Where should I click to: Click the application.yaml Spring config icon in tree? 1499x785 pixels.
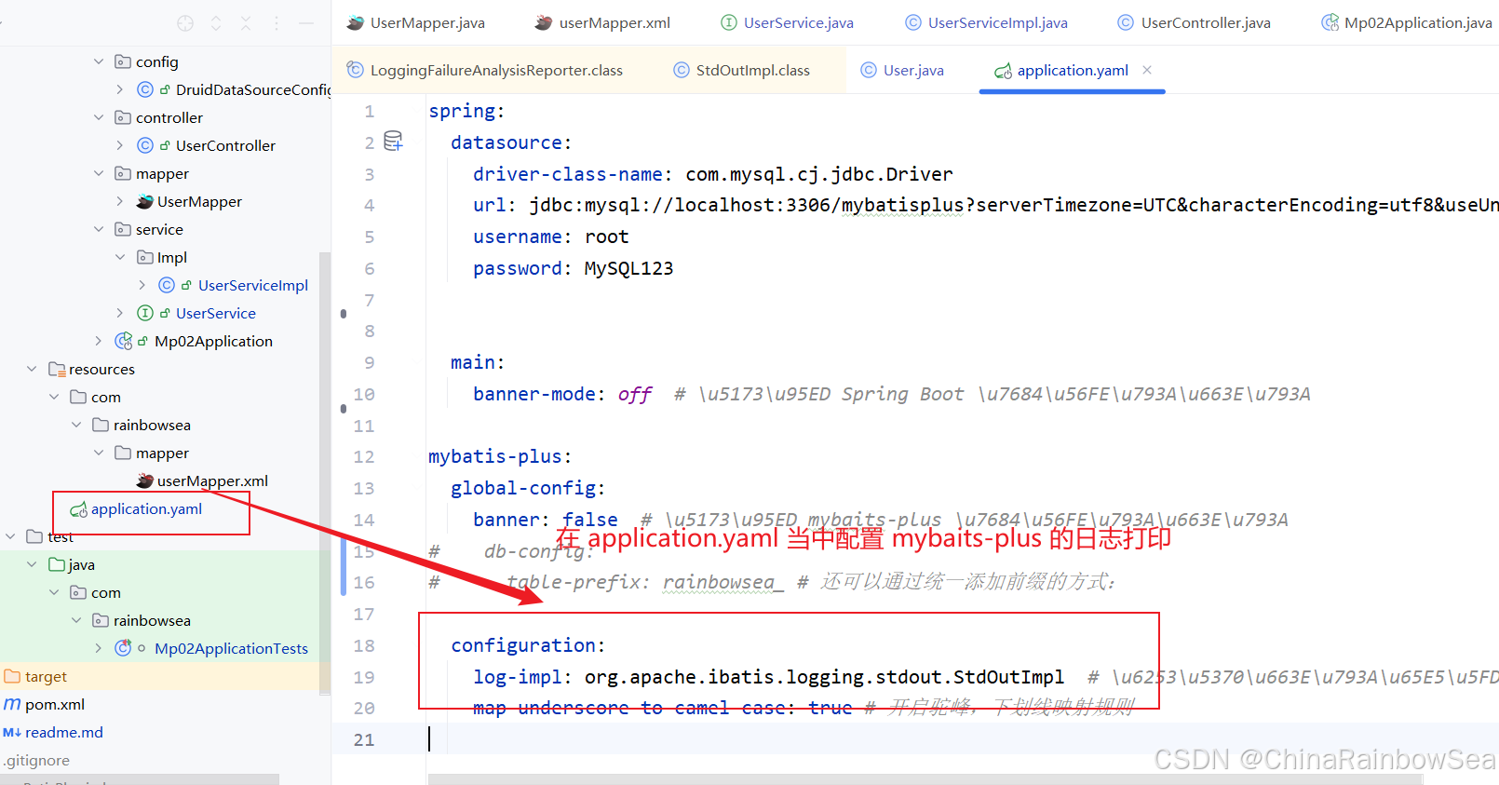(x=78, y=509)
